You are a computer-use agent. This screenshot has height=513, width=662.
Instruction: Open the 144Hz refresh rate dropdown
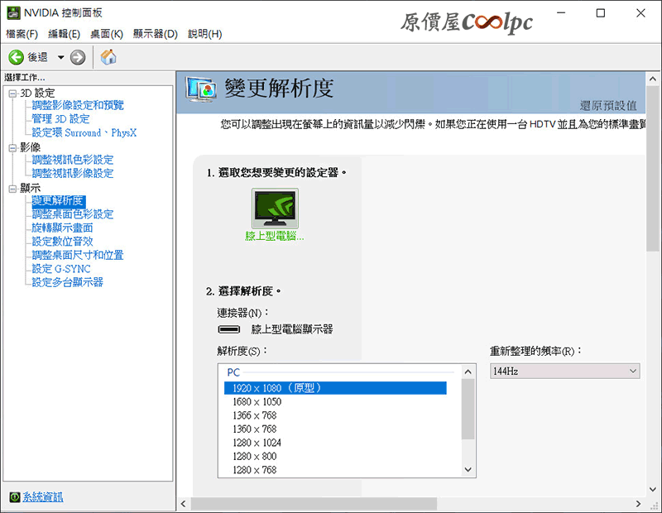point(565,372)
